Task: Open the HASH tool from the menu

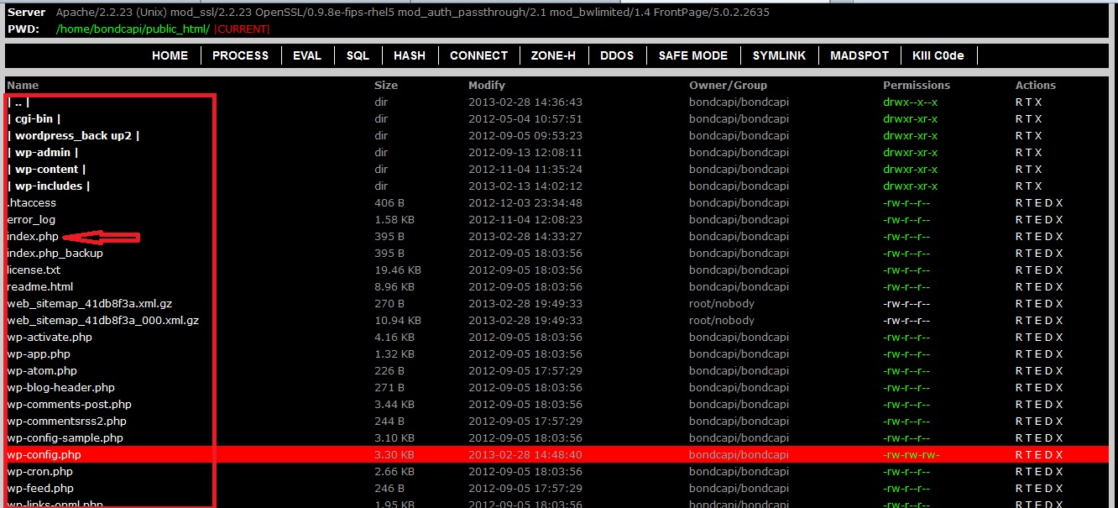Action: (410, 55)
